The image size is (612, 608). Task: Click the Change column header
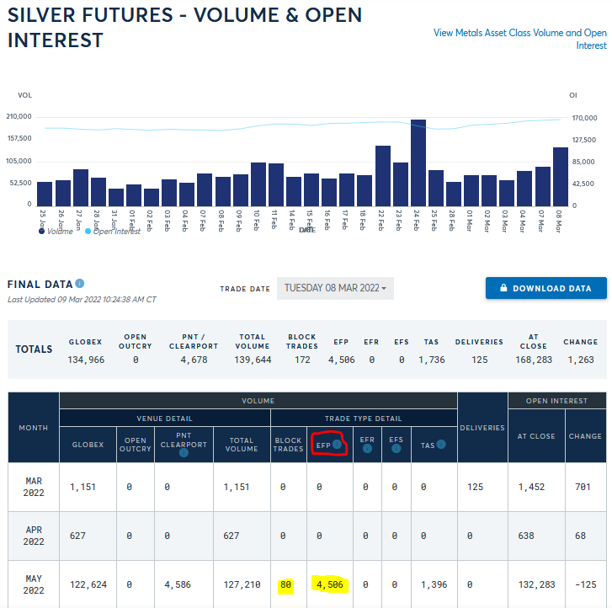point(585,436)
